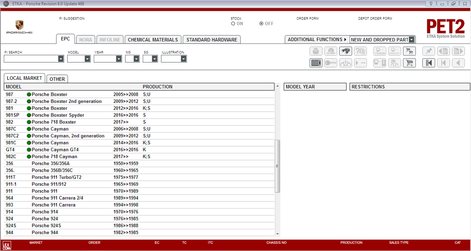The image size is (471, 251).
Task: Switch to the INFOLINE tab
Action: tap(110, 40)
